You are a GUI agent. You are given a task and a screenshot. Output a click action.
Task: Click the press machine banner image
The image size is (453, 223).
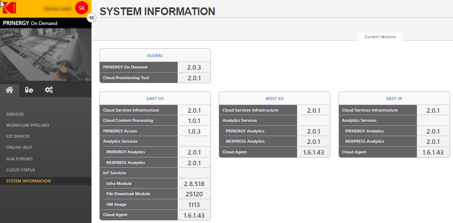point(46,55)
